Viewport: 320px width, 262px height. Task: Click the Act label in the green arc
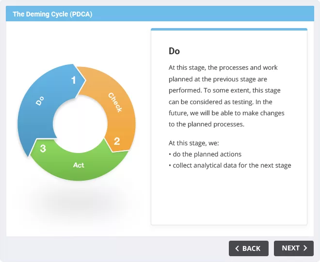79,165
